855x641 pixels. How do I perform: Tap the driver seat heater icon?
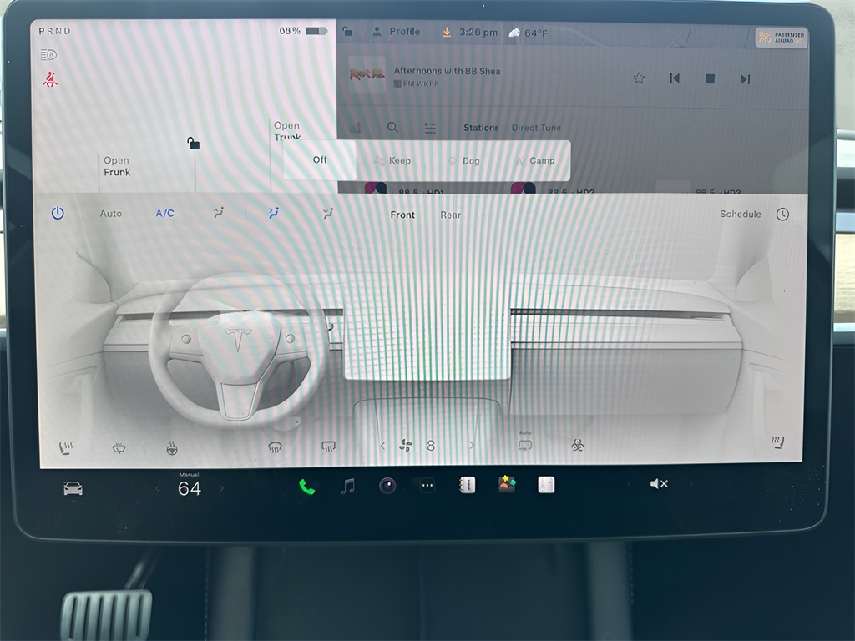point(66,448)
